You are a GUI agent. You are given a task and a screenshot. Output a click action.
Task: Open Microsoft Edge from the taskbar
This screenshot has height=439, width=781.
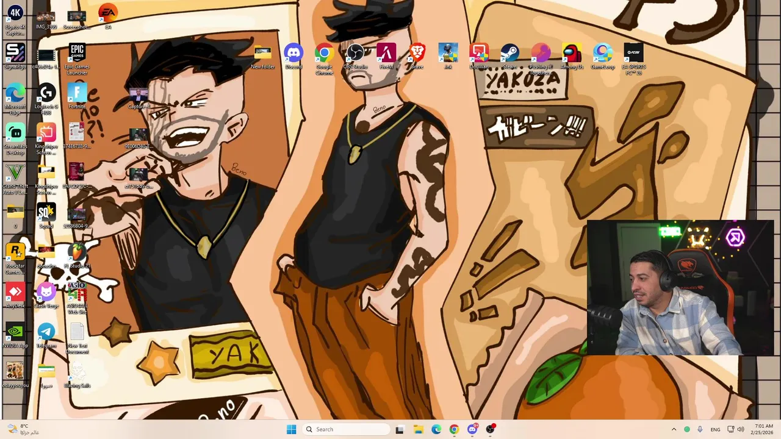click(x=436, y=429)
